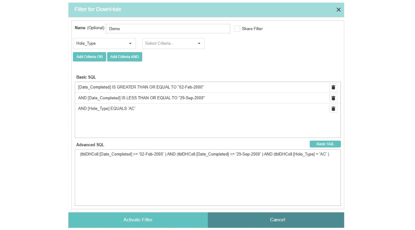
Task: Remove the Hole_Type EQUALS 'AC' criteria
Action: click(x=333, y=108)
